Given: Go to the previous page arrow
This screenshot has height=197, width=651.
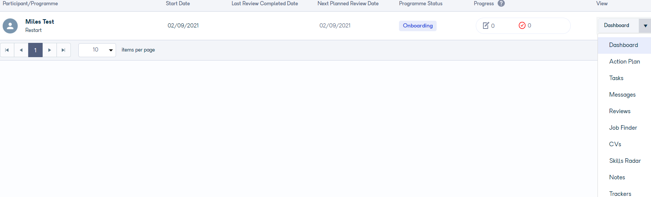Looking at the screenshot, I should [21, 50].
